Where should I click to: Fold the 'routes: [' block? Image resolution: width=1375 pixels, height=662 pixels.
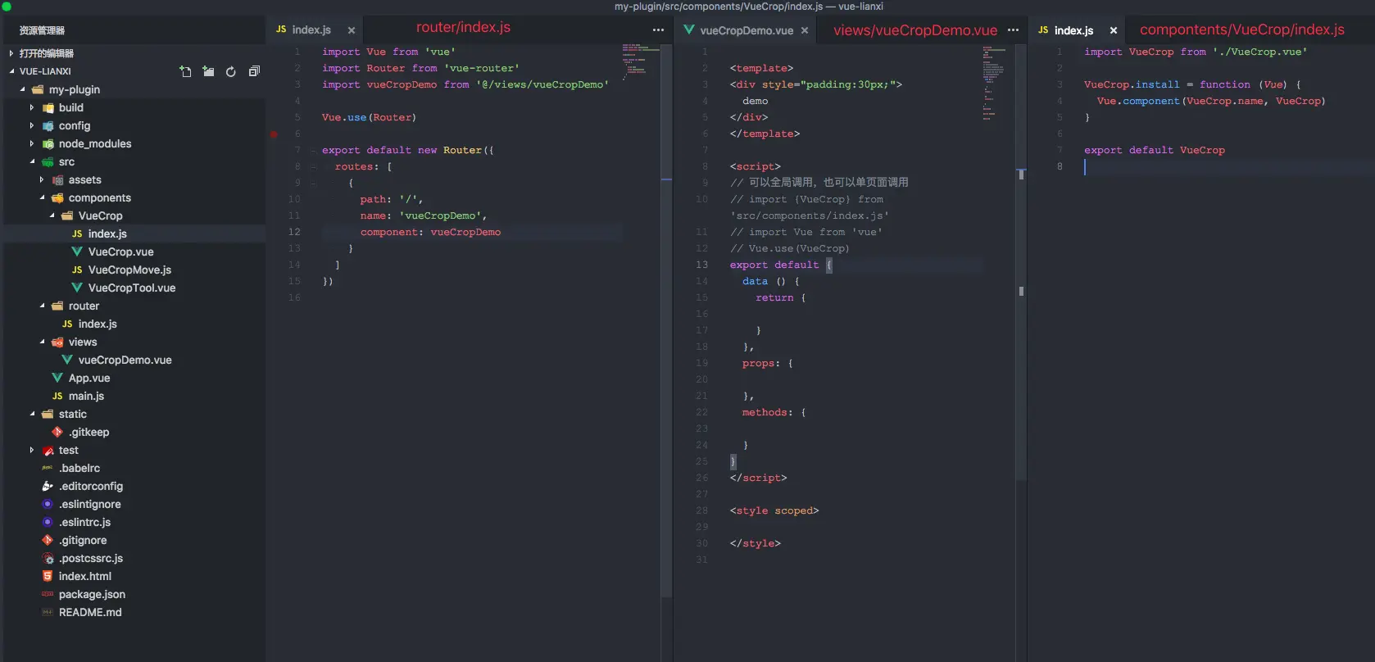313,167
